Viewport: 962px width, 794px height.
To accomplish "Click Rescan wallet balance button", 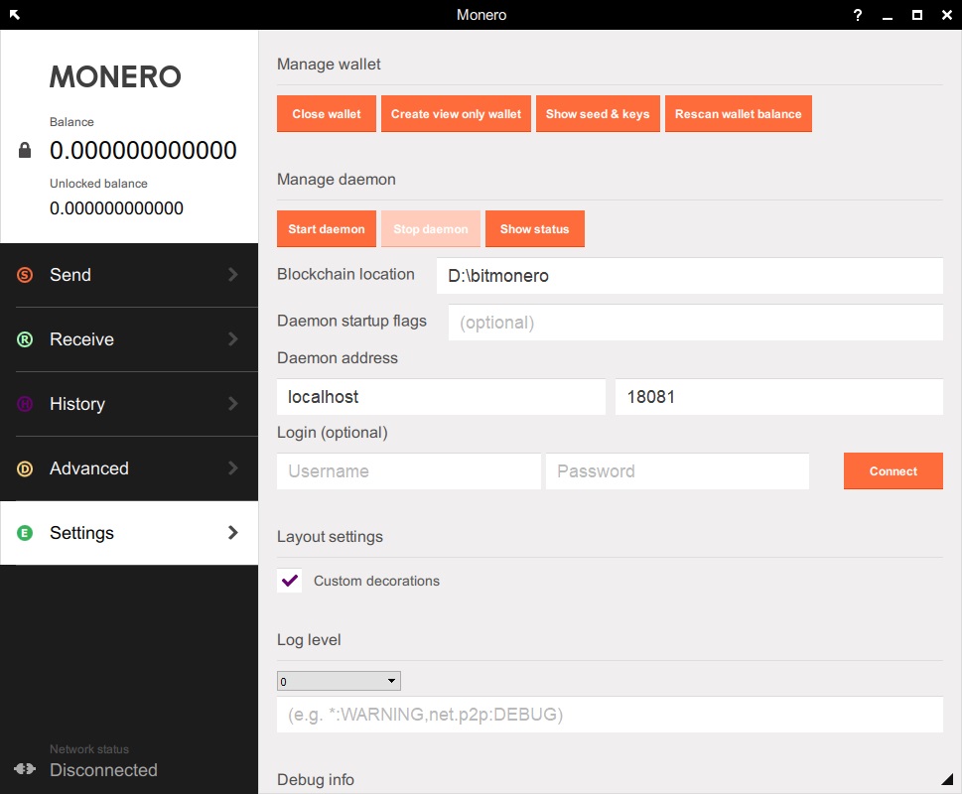I will [x=738, y=113].
